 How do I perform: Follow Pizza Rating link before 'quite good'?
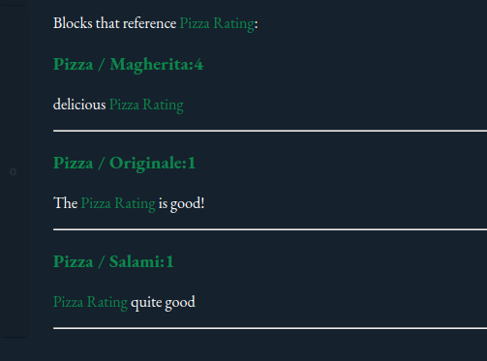(90, 302)
